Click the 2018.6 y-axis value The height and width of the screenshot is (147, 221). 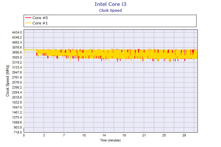[x=17, y=97]
